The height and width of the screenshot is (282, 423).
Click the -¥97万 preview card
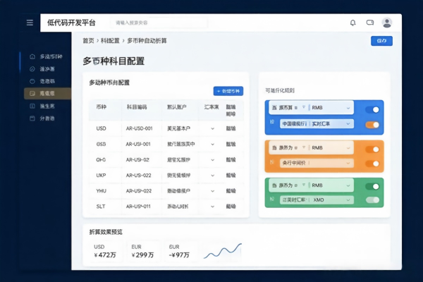click(180, 251)
